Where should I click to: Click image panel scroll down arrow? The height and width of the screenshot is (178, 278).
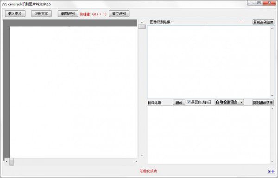pos(142,155)
